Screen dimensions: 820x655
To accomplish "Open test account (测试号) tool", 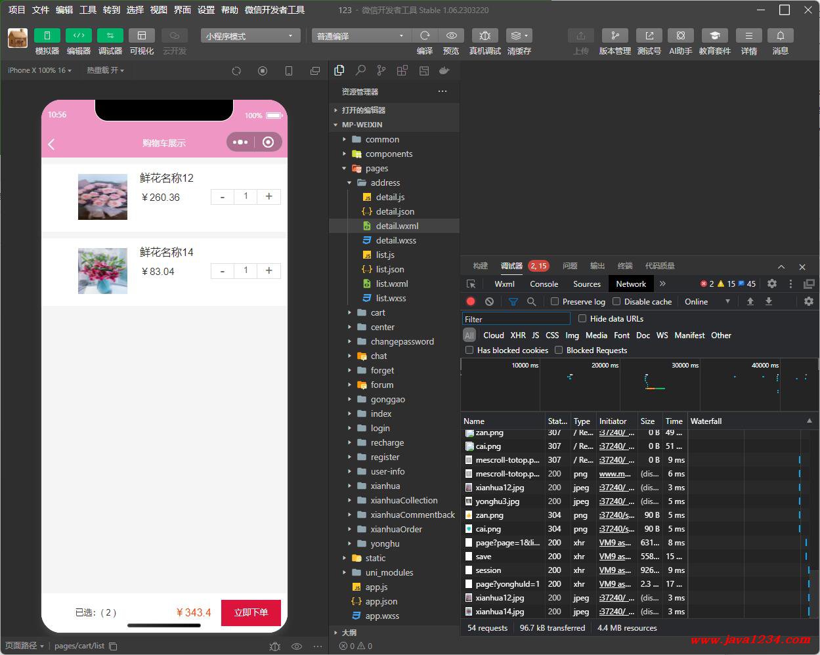I will tap(649, 35).
